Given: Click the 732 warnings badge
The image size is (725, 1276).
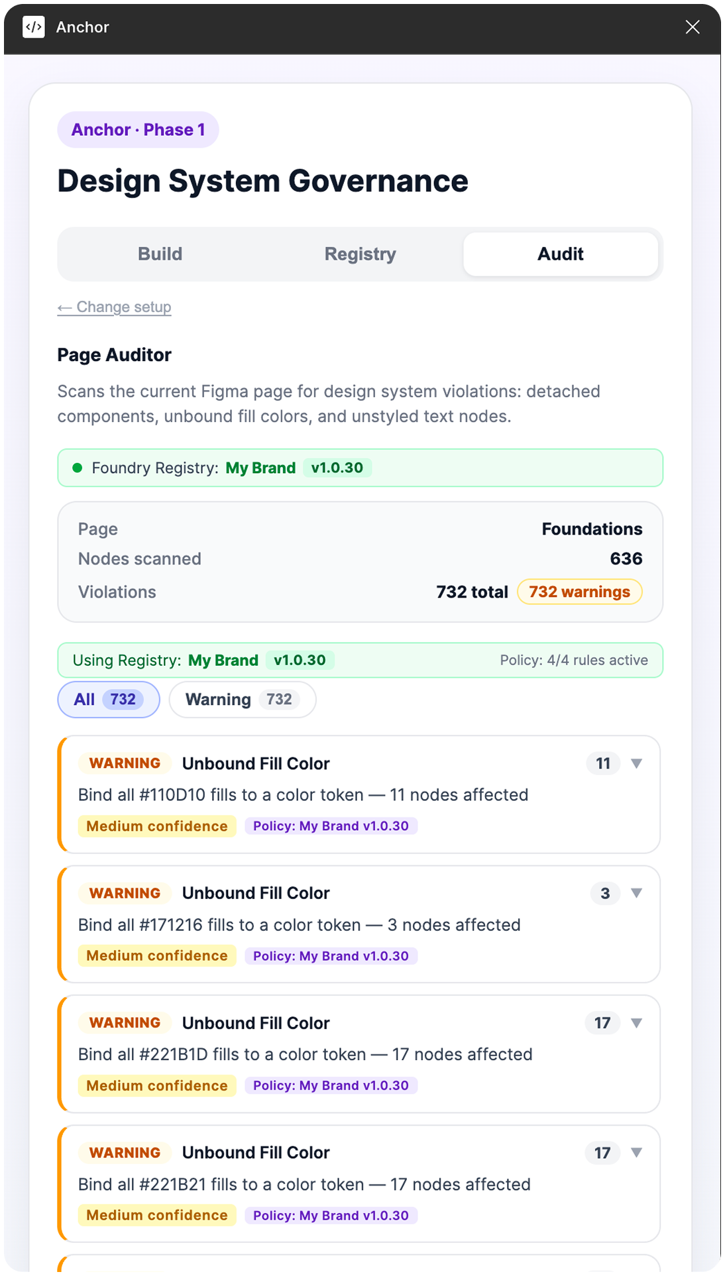Looking at the screenshot, I should pos(580,592).
